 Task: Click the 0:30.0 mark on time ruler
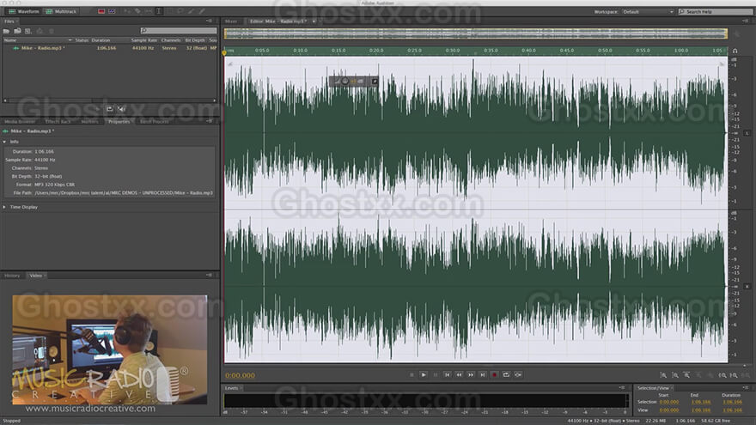point(452,50)
